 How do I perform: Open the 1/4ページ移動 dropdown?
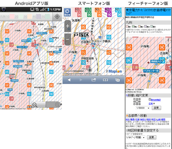point(135,137)
